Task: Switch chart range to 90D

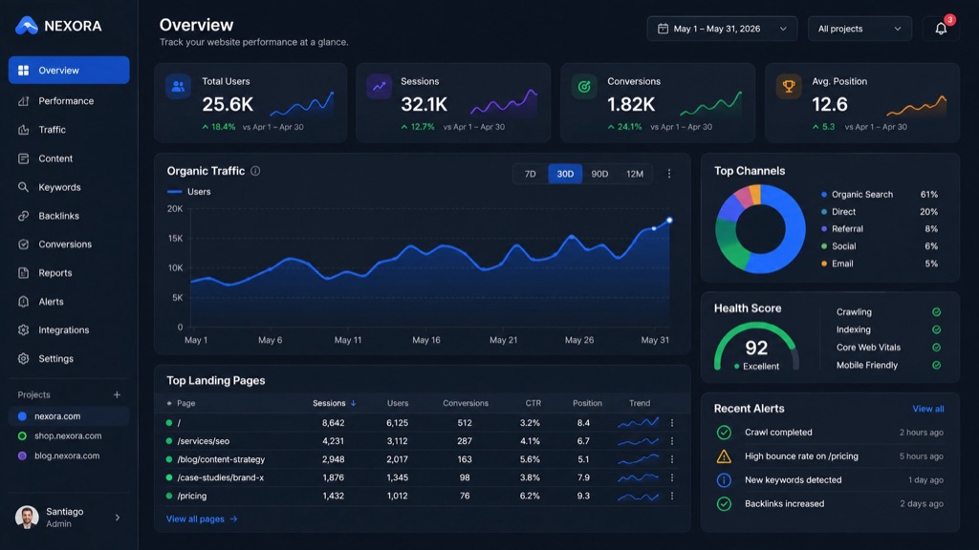Action: 599,174
